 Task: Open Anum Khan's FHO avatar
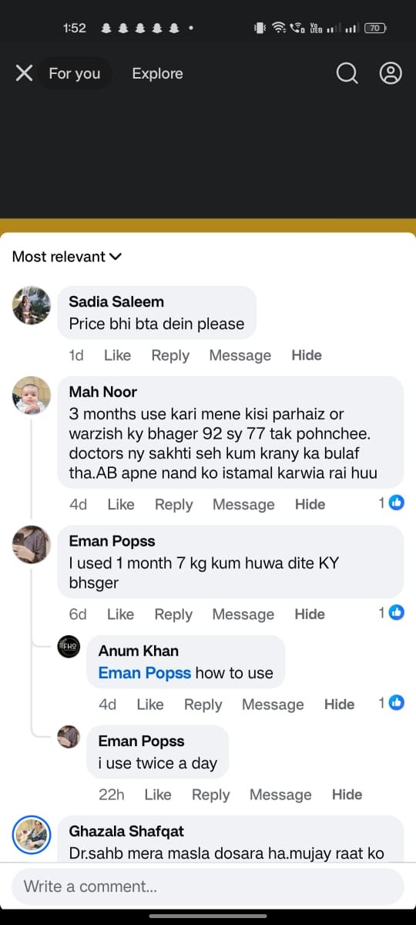[x=69, y=647]
